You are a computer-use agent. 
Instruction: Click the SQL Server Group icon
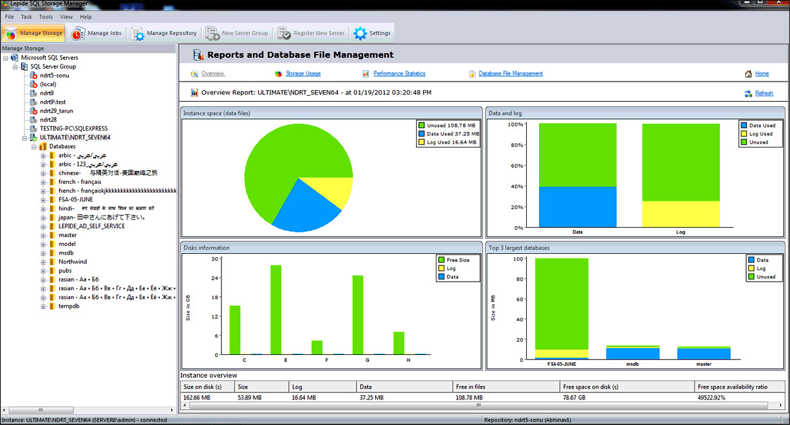point(24,67)
